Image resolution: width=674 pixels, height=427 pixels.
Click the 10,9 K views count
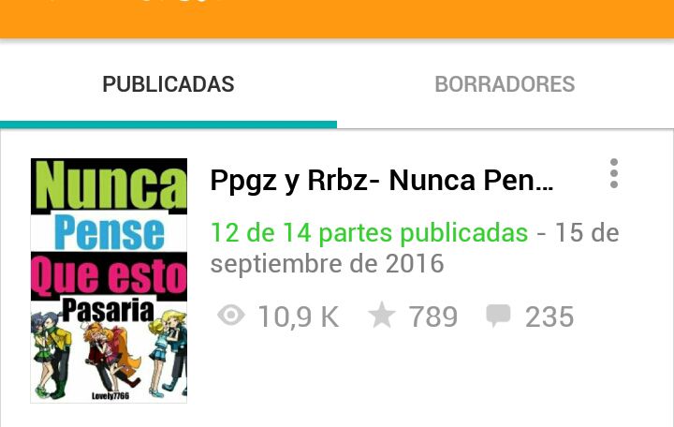click(x=299, y=317)
